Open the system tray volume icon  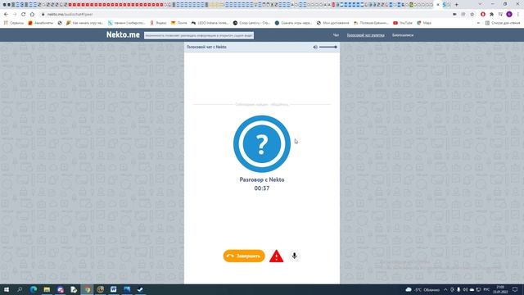click(465, 289)
